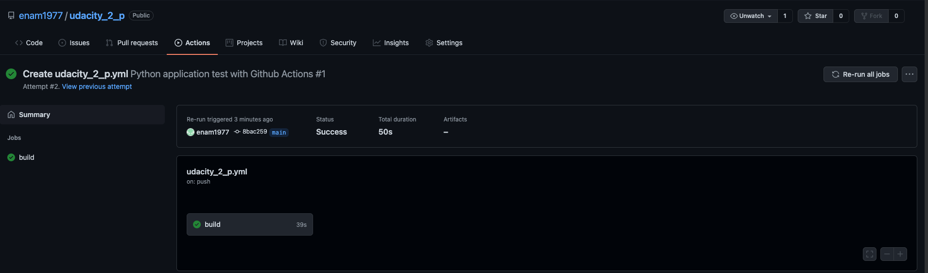Open repository Settings tab
The height and width of the screenshot is (273, 928).
pos(444,43)
